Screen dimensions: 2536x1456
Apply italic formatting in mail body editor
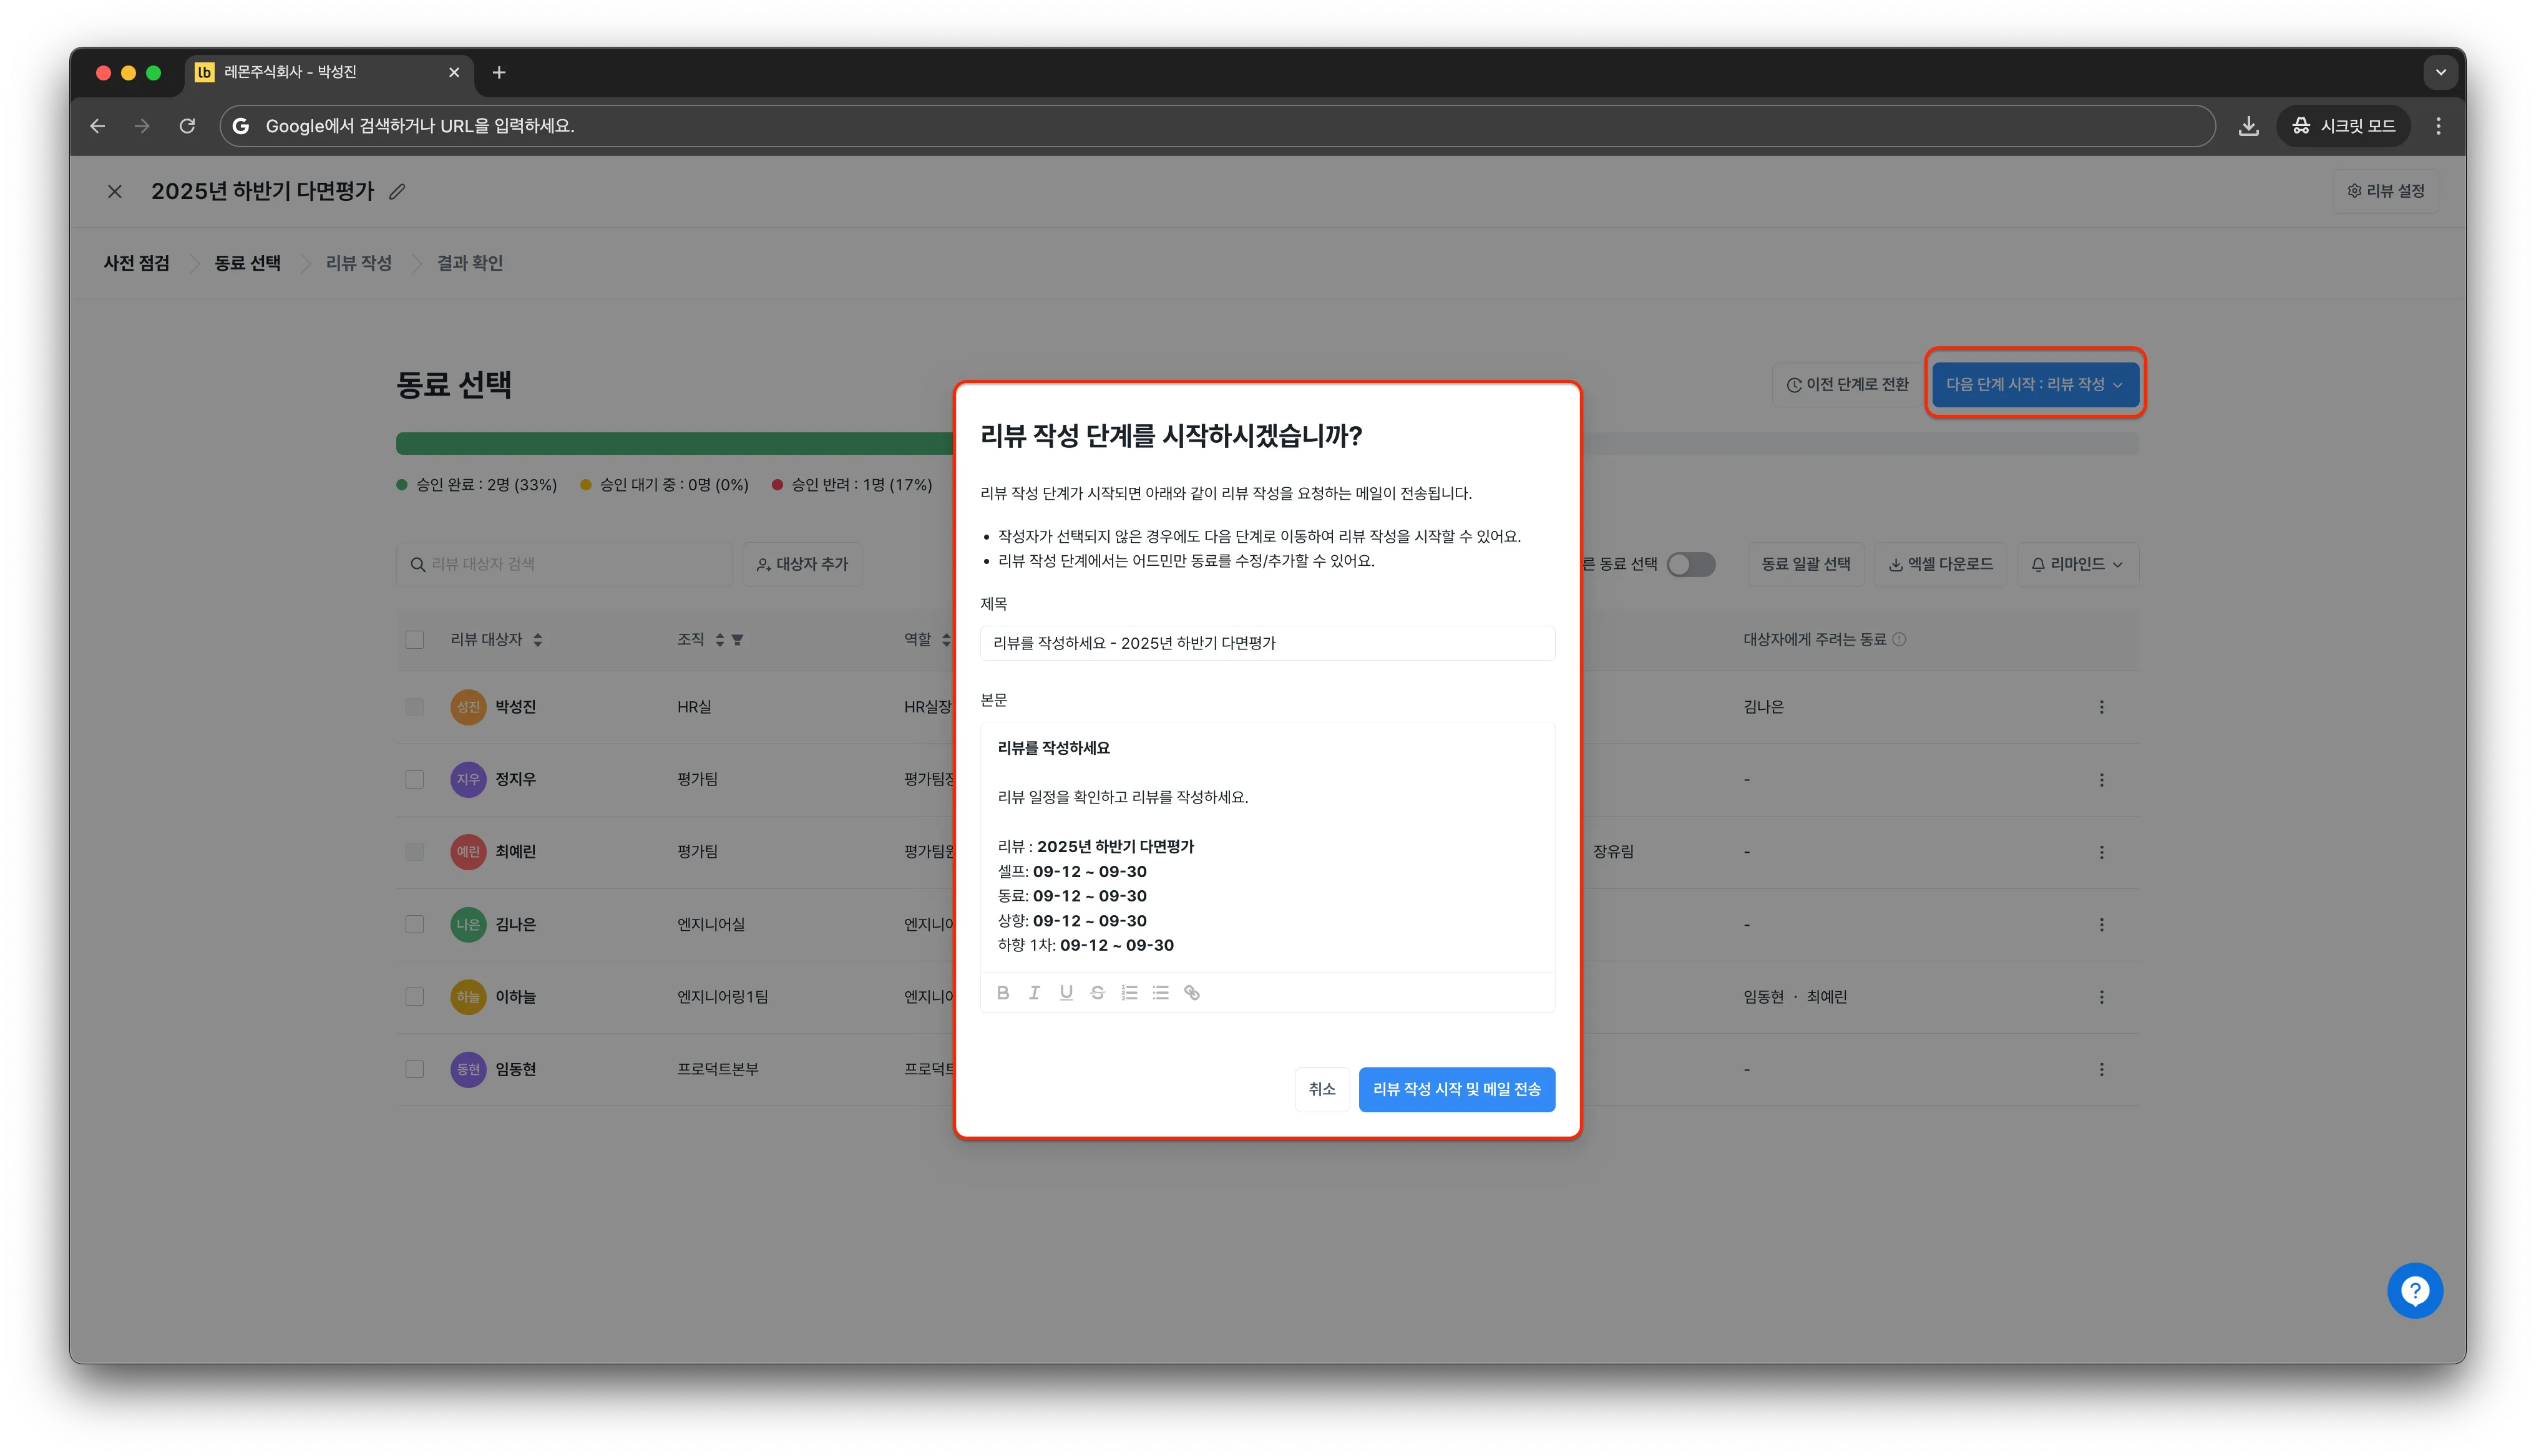pyautogui.click(x=1034, y=993)
